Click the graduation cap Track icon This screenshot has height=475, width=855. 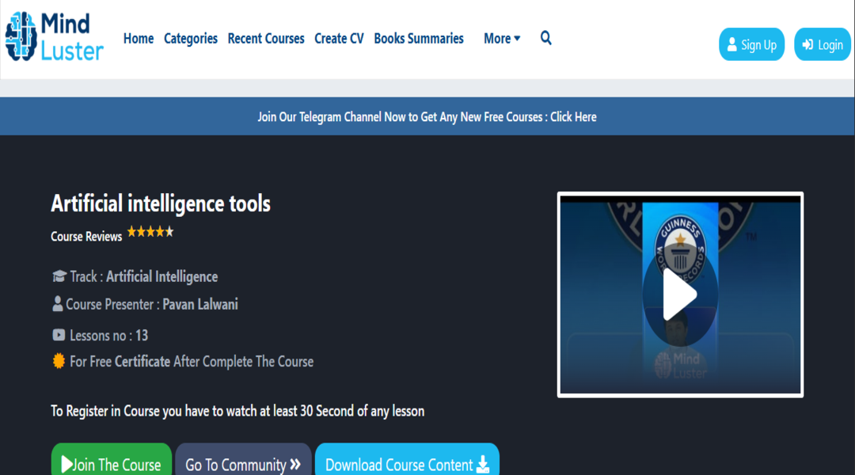59,276
